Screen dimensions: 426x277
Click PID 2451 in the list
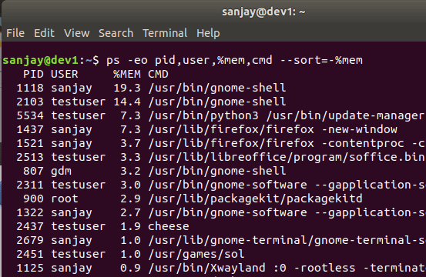pyautogui.click(x=30, y=254)
